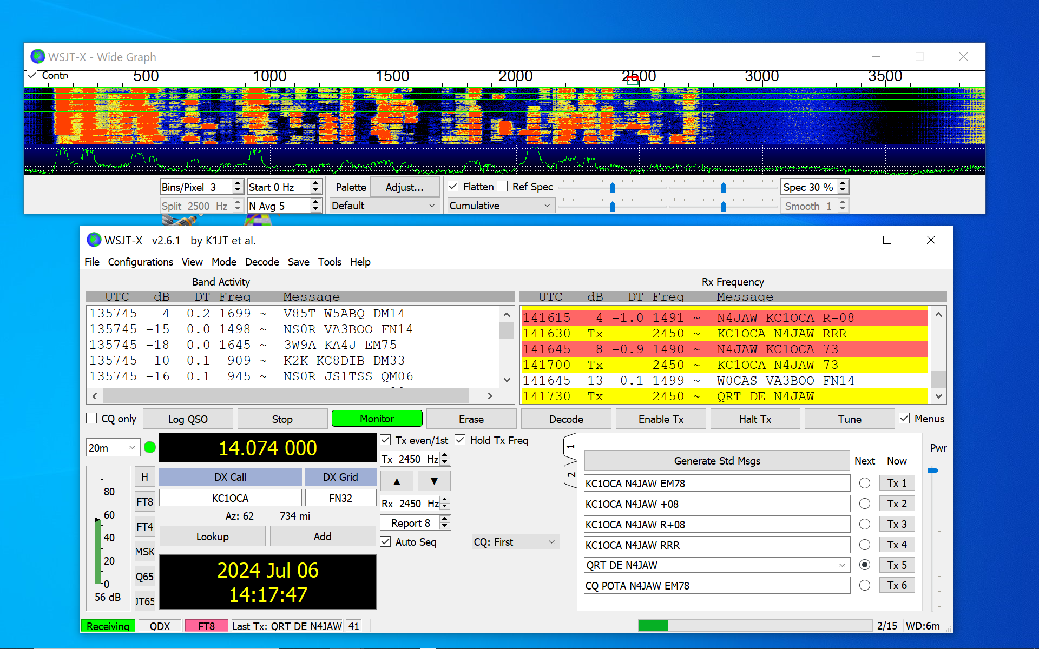
Task: Click the Enable Tx button
Action: click(x=661, y=419)
